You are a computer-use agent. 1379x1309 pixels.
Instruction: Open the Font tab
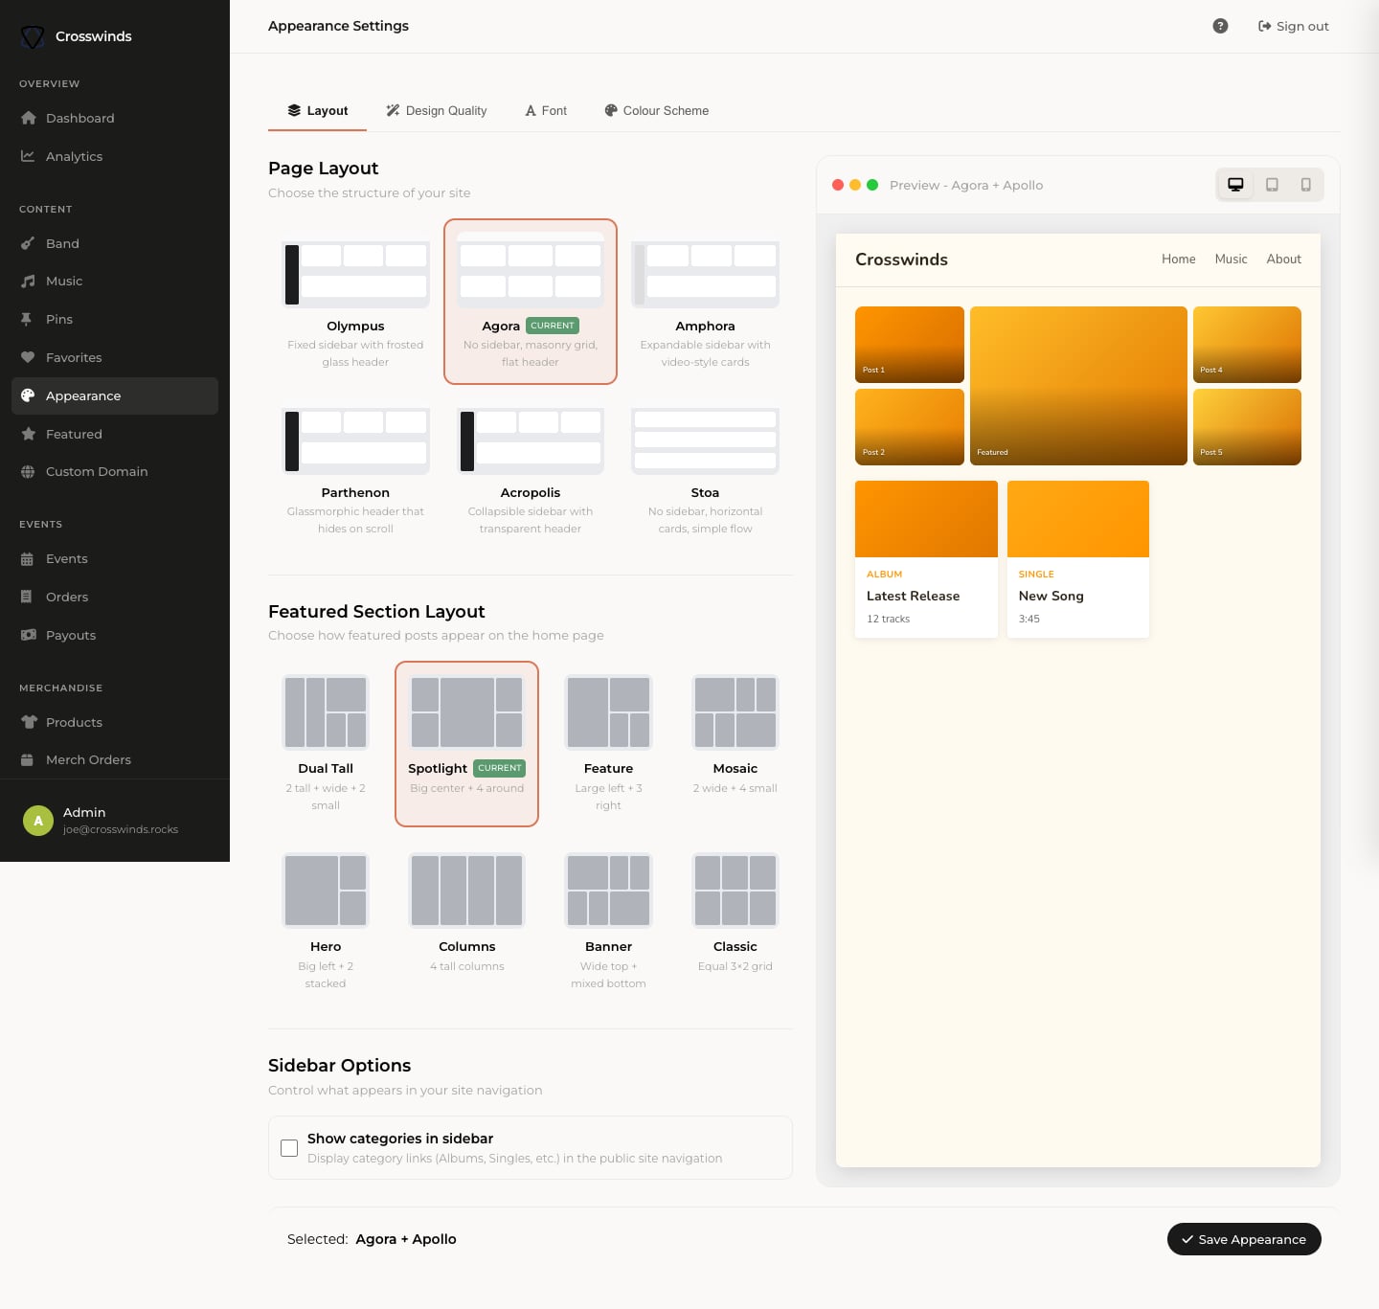coord(546,111)
